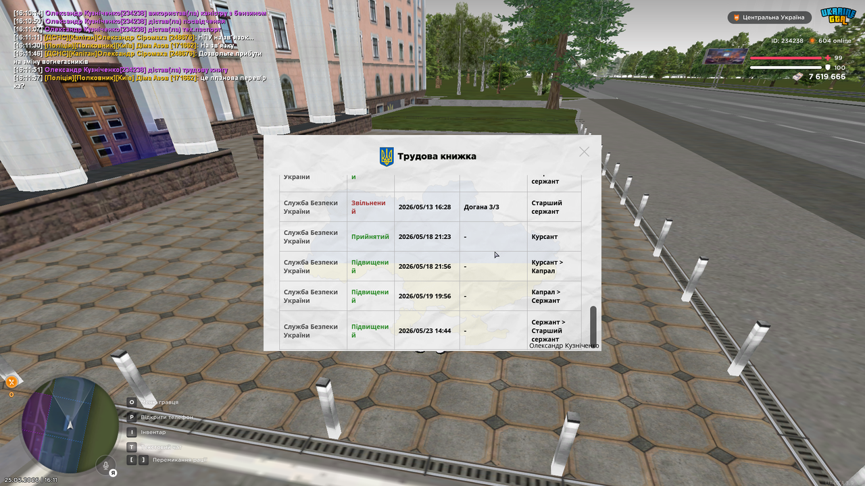Screen dimensions: 865x486
Task: Close the Трудова книжка window
Action: 584,152
